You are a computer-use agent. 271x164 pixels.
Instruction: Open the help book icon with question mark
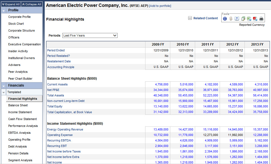[237, 19]
